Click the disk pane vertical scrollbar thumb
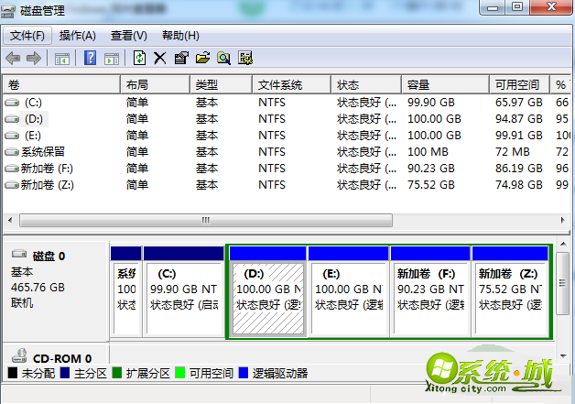This screenshot has width=575, height=404. tap(562, 283)
